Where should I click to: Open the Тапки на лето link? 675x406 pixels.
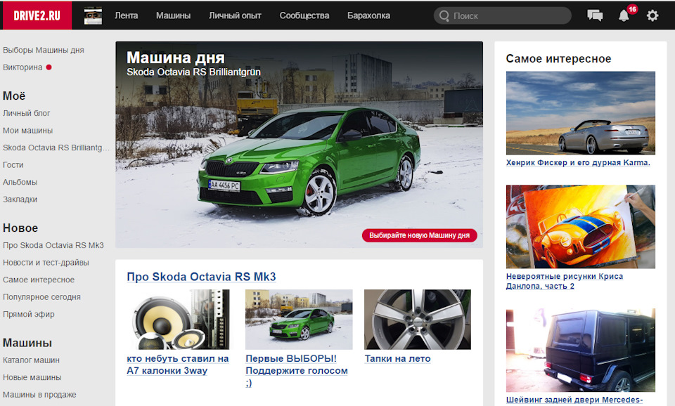397,358
